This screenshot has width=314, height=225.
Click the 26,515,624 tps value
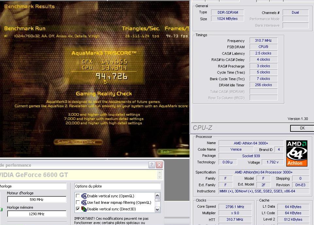pos(142,36)
